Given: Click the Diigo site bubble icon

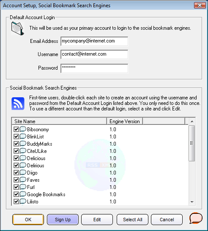Looking at the screenshot, I should point(23,172).
